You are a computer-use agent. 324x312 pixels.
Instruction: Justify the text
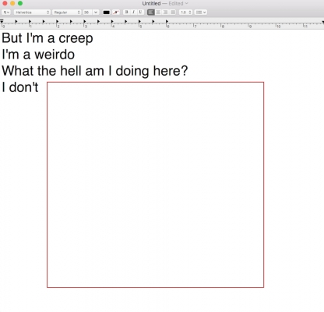173,12
